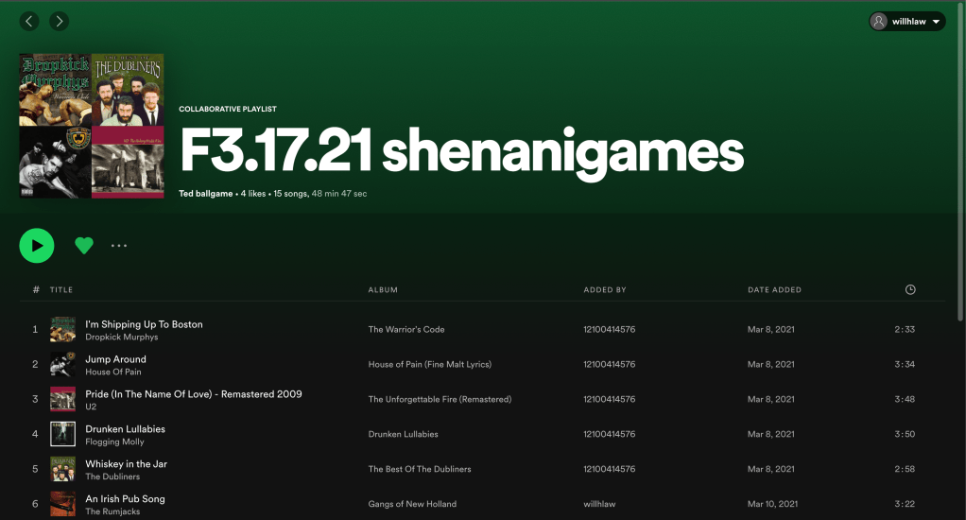Open the Dropkick Murphys artist link
The height and width of the screenshot is (520, 966).
click(x=122, y=338)
